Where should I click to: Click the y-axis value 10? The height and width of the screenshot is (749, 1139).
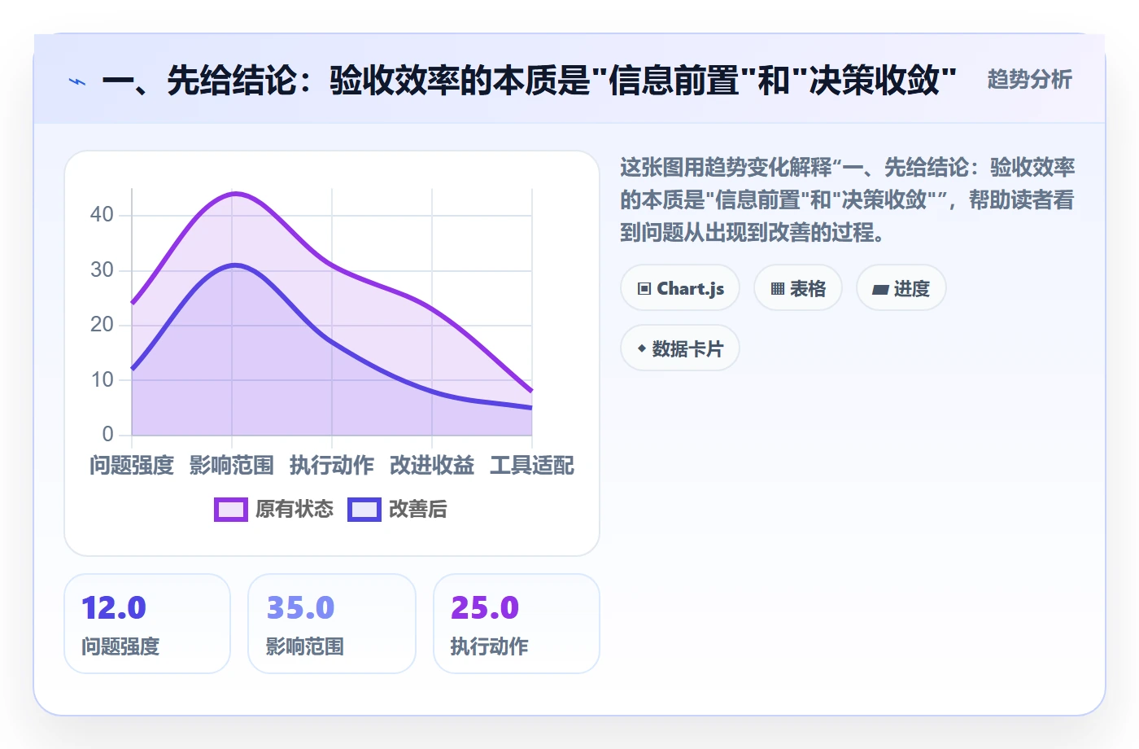[102, 380]
